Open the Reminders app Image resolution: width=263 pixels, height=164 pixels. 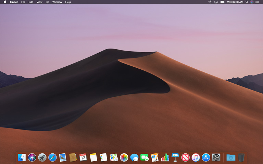(x=104, y=158)
